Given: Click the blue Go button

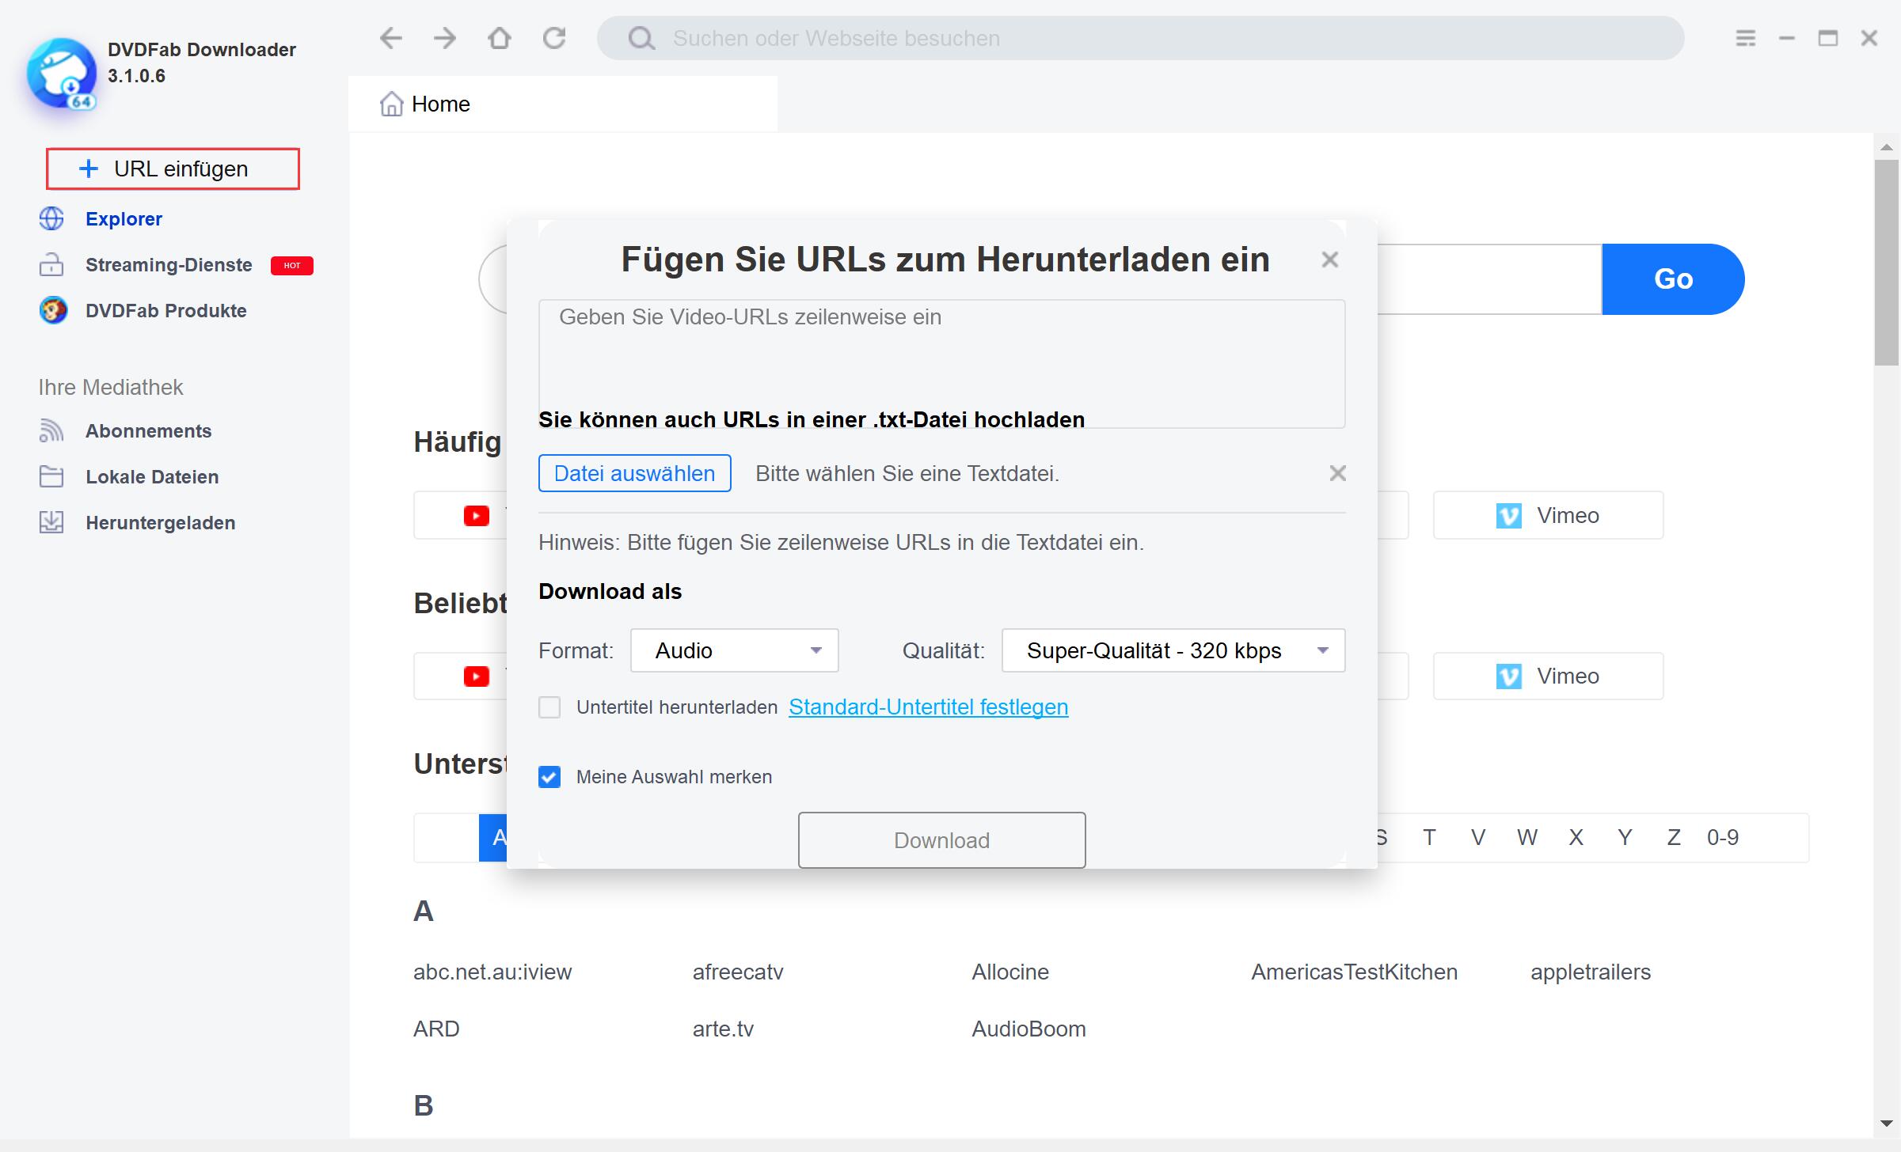Looking at the screenshot, I should pos(1673,279).
